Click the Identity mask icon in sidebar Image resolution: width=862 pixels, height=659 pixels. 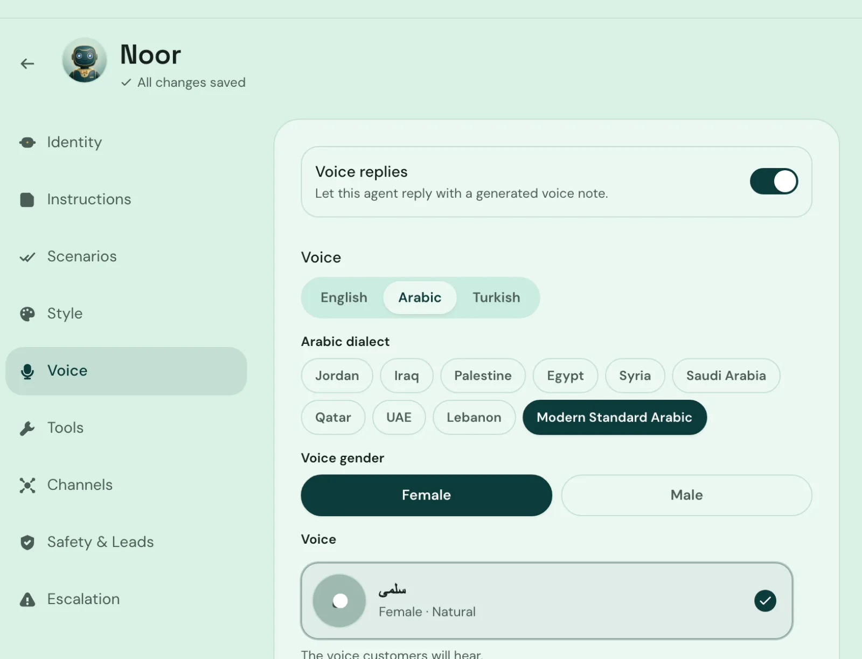[x=27, y=143]
